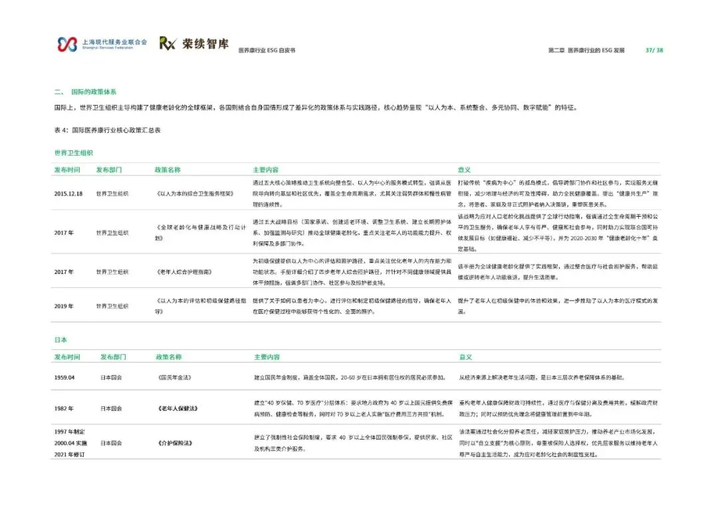Click 意义 header in Japan table
Screen dimensions: 718x508
coord(465,357)
